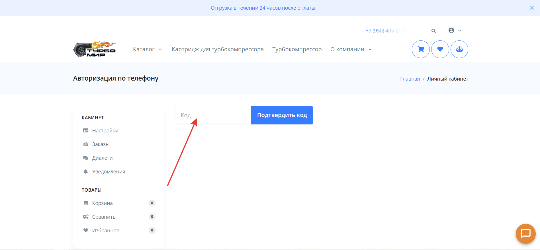Click the Отгрузка в течении 24 часов notice text

click(263, 8)
